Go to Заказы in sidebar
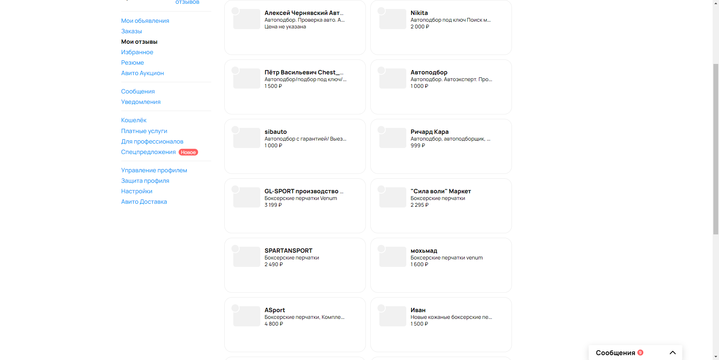Viewport: 719px width, 360px height. (131, 31)
